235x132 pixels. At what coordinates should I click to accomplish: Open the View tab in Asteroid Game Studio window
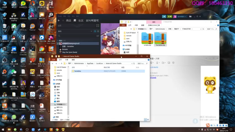pos(73,60)
